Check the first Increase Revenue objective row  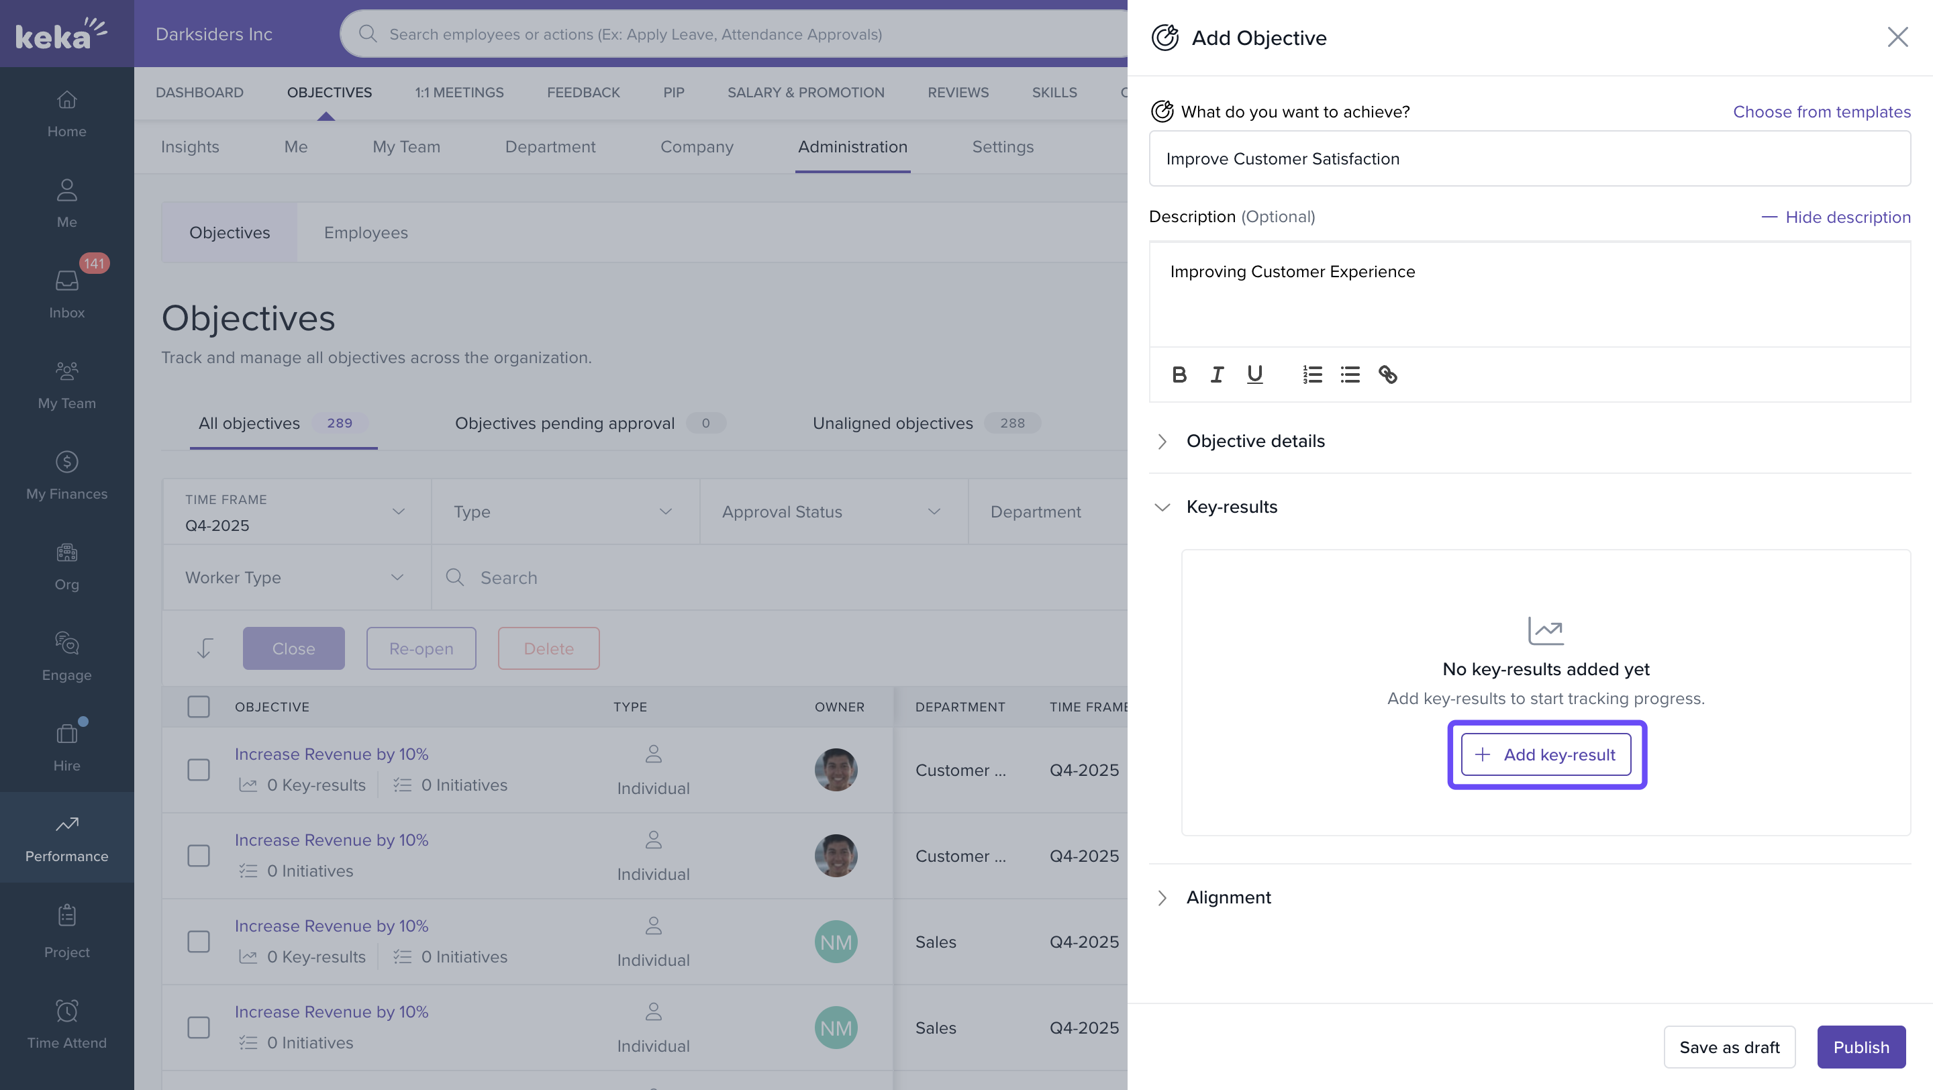coord(198,770)
